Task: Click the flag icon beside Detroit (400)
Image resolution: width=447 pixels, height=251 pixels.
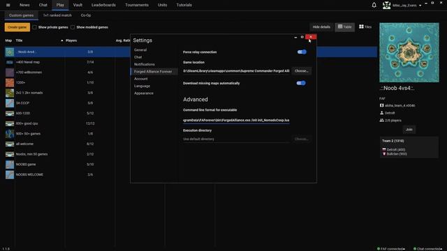Action: [384, 149]
